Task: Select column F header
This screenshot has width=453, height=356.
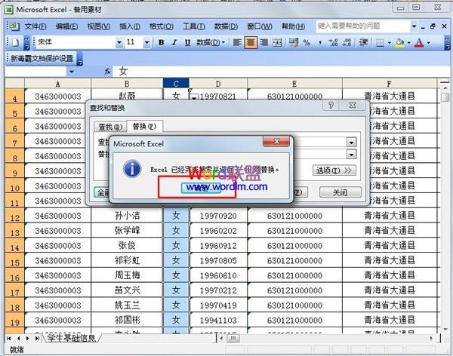Action: 390,84
